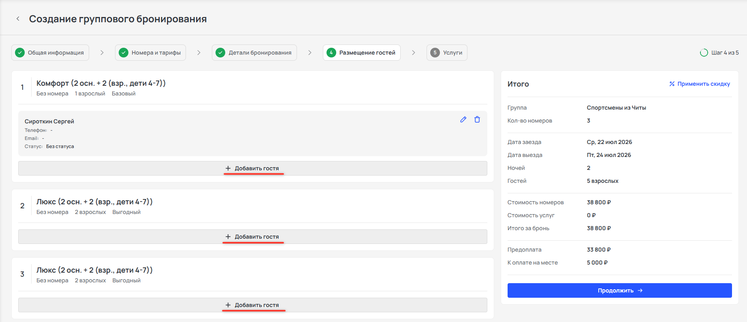The width and height of the screenshot is (747, 322).
Task: Open the Общая информация step
Action: 50,53
